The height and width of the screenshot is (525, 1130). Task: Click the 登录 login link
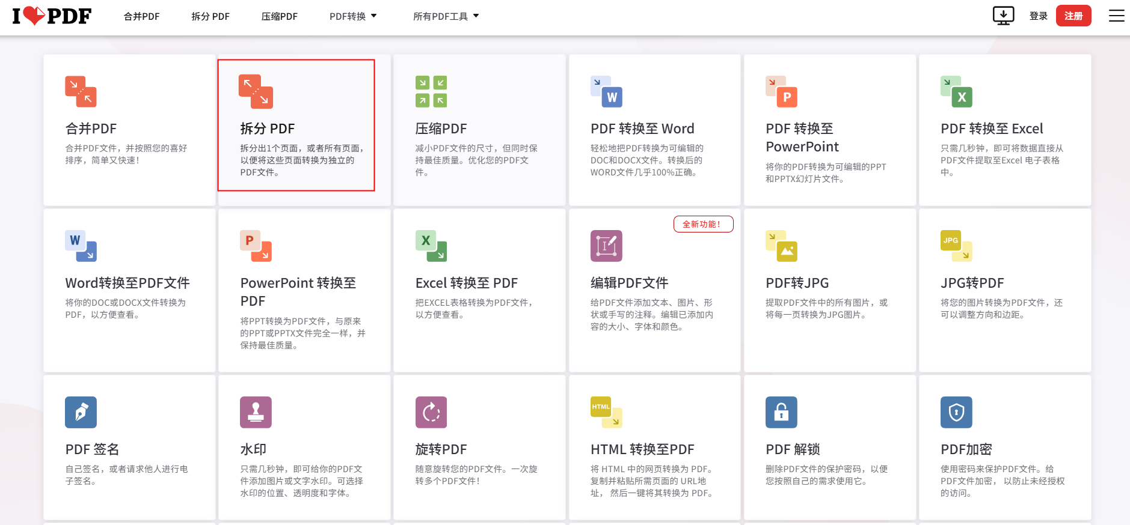[1039, 16]
